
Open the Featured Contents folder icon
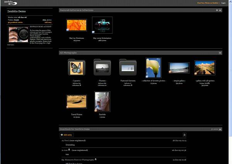pos(128,67)
